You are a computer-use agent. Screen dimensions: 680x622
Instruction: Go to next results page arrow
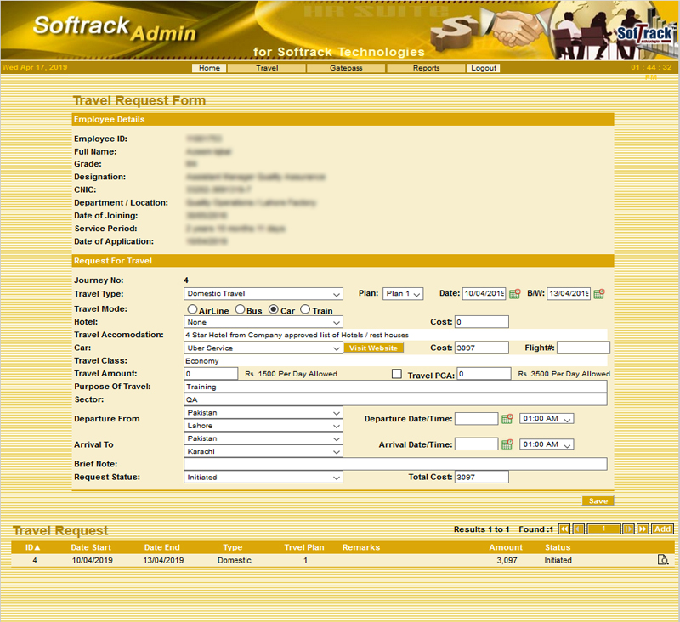(x=629, y=529)
